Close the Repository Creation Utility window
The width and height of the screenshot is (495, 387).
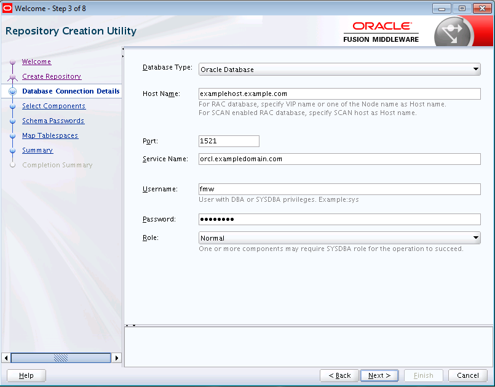tap(482, 9)
